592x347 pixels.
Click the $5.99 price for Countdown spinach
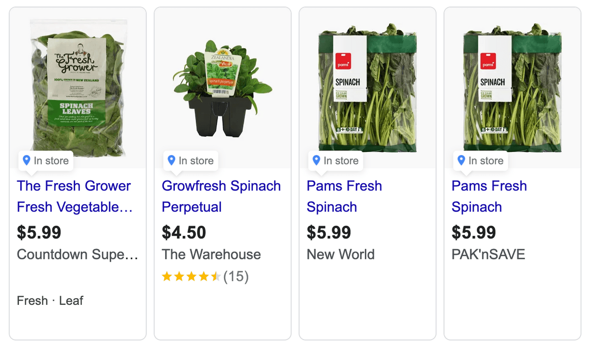click(39, 232)
